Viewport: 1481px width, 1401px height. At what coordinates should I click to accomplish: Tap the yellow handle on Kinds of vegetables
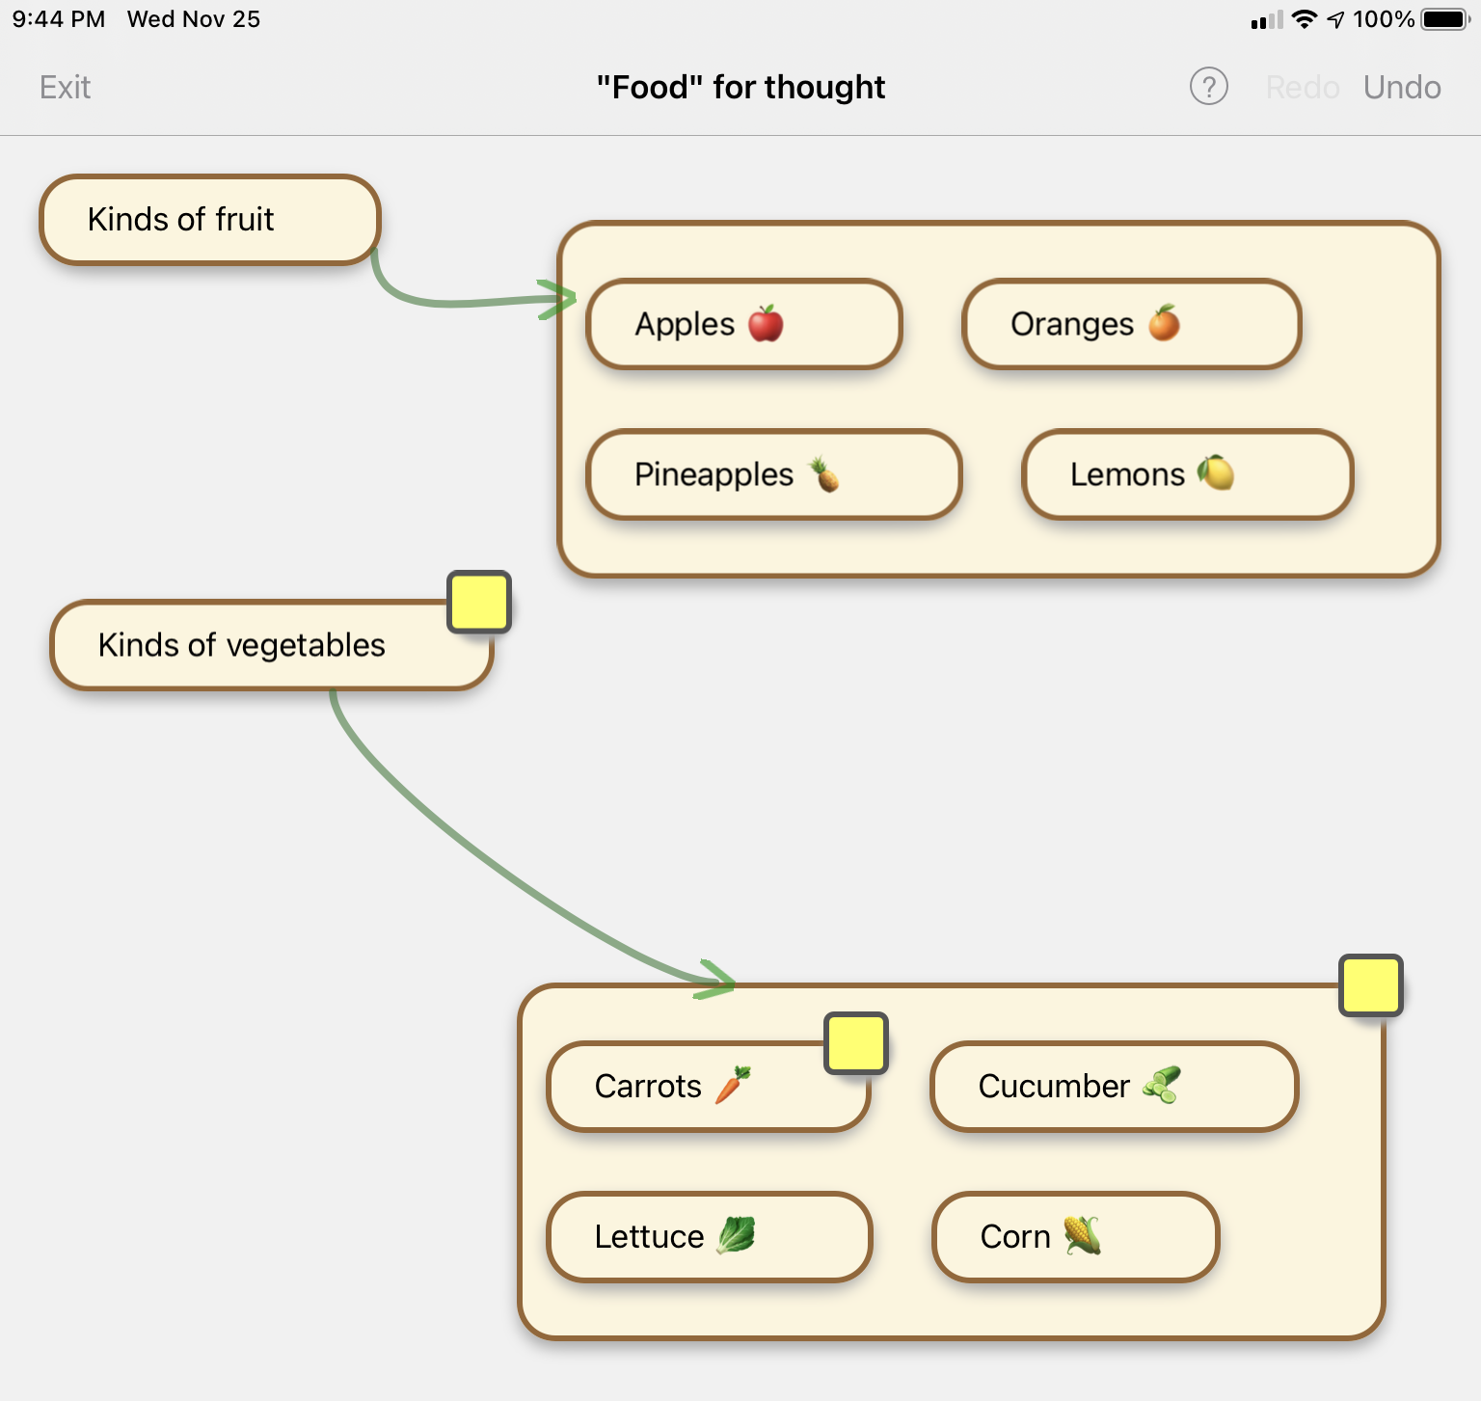479,602
